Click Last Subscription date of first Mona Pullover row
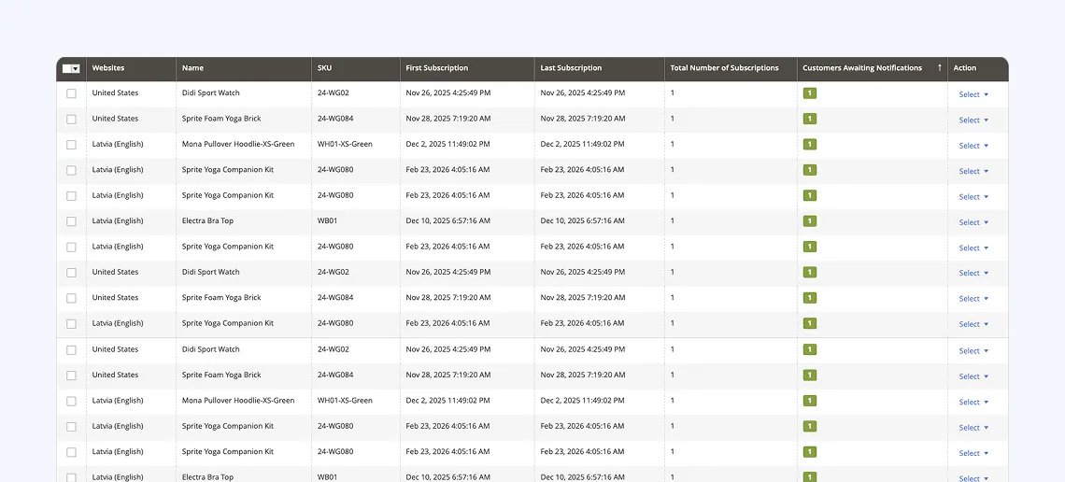Screen dimensions: 1065x482 pos(583,144)
